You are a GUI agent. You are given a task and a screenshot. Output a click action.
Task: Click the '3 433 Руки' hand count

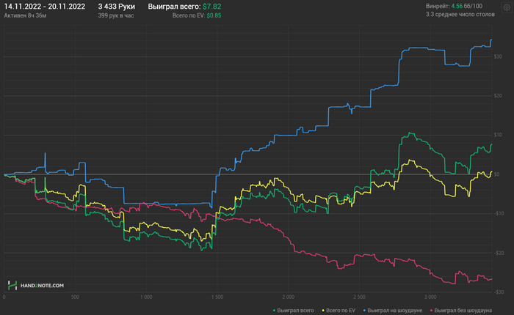[x=116, y=7]
